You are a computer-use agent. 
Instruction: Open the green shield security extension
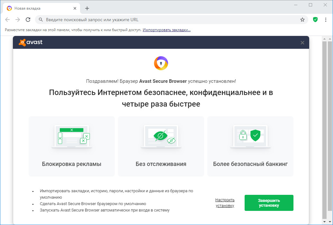pyautogui.click(x=315, y=20)
